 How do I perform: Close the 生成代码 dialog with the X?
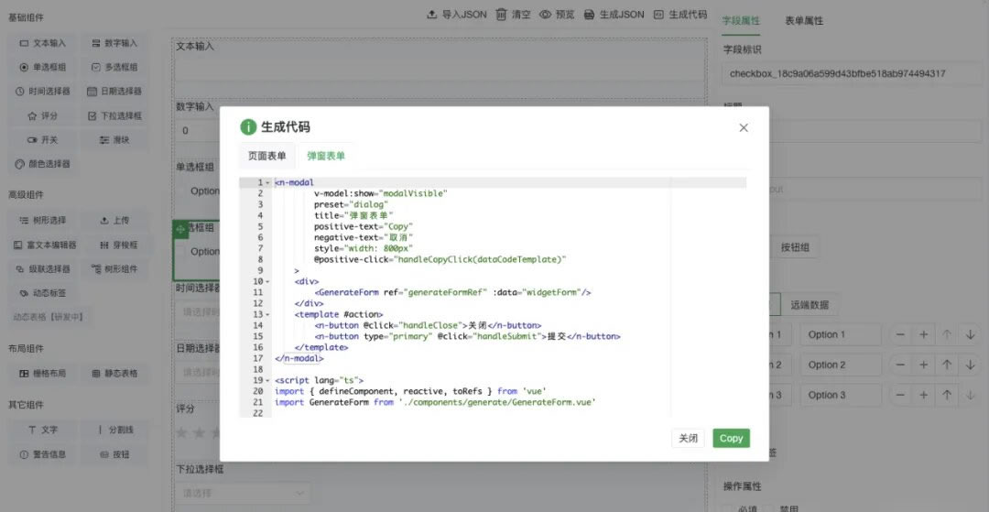tap(744, 128)
